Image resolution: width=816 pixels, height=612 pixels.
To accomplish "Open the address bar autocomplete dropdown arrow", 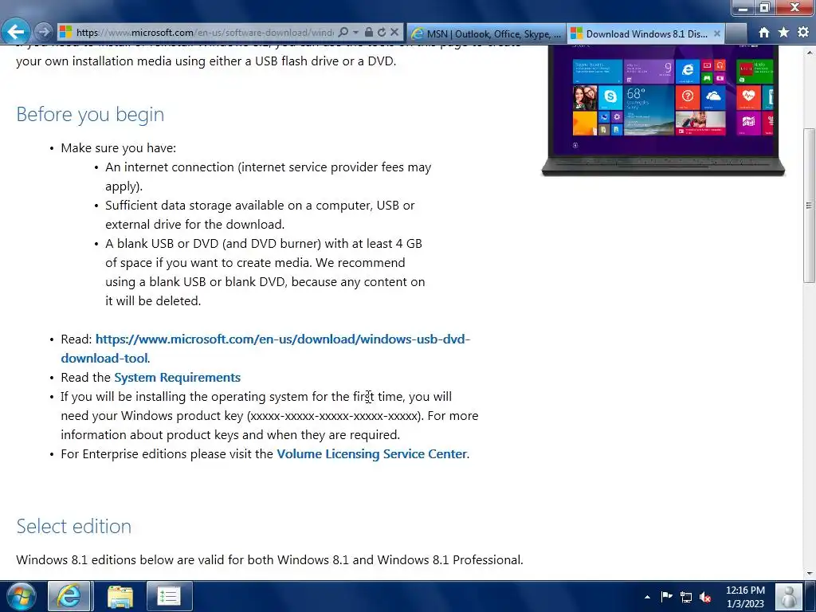I will coord(356,32).
